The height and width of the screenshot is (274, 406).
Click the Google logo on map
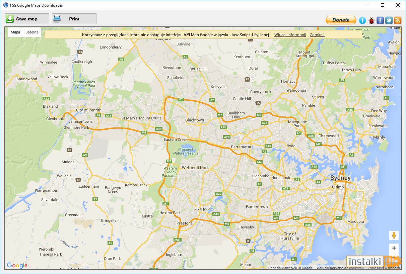tap(17, 266)
